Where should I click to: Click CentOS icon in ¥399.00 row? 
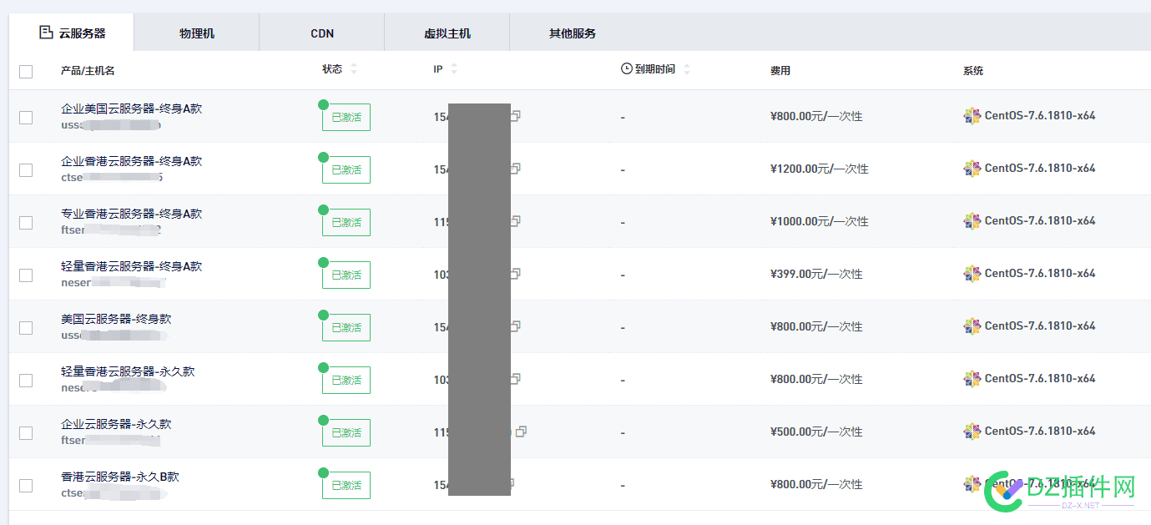point(972,274)
